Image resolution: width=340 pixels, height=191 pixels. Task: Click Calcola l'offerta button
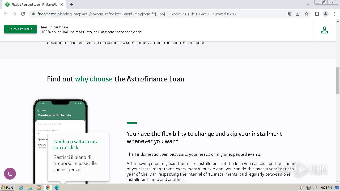click(20, 29)
